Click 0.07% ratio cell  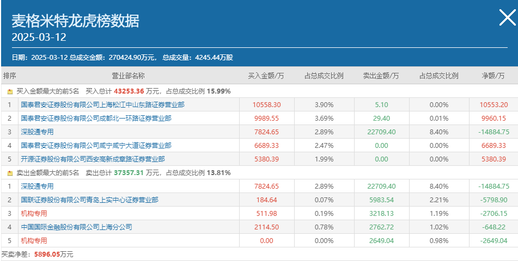(x=324, y=200)
